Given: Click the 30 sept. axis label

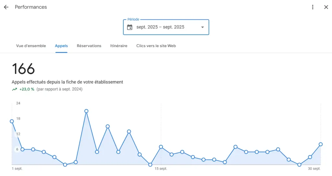Looking at the screenshot, I should pos(314,169).
